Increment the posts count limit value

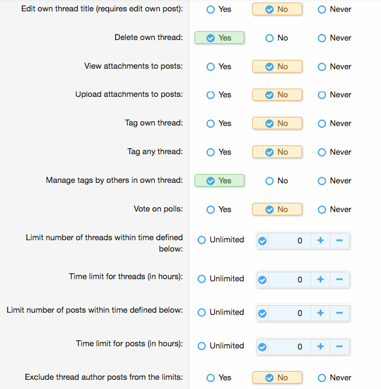tap(320, 313)
